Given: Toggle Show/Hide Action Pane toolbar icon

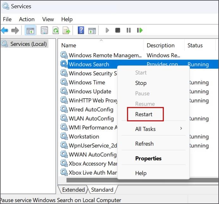Looking at the screenshot, I should (92, 31).
